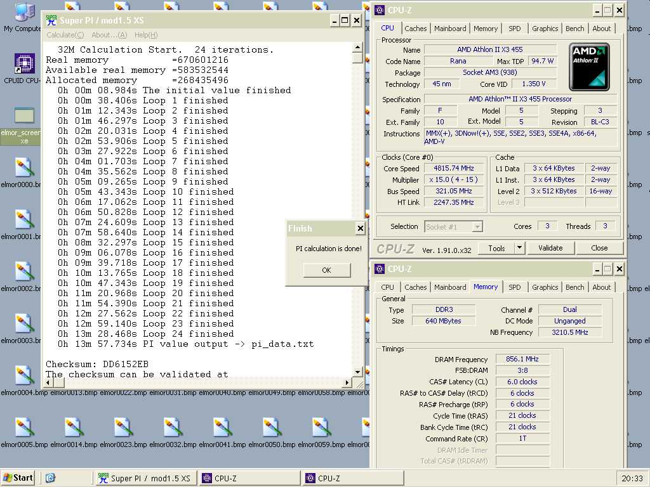Switch to first CPU-Z taskbar button
Screen dimensions: 650x487
coord(249,478)
